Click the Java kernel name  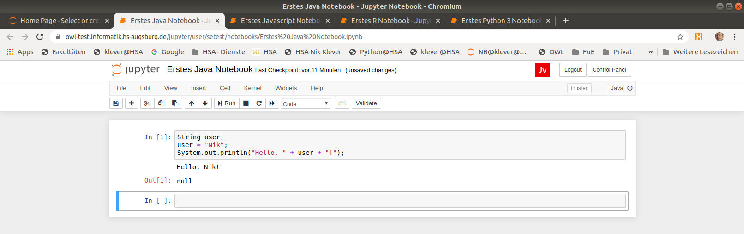(x=617, y=88)
